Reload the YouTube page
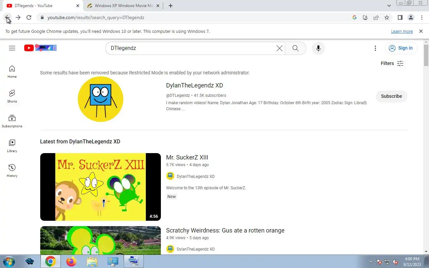The width and height of the screenshot is (429, 268). coord(29,17)
